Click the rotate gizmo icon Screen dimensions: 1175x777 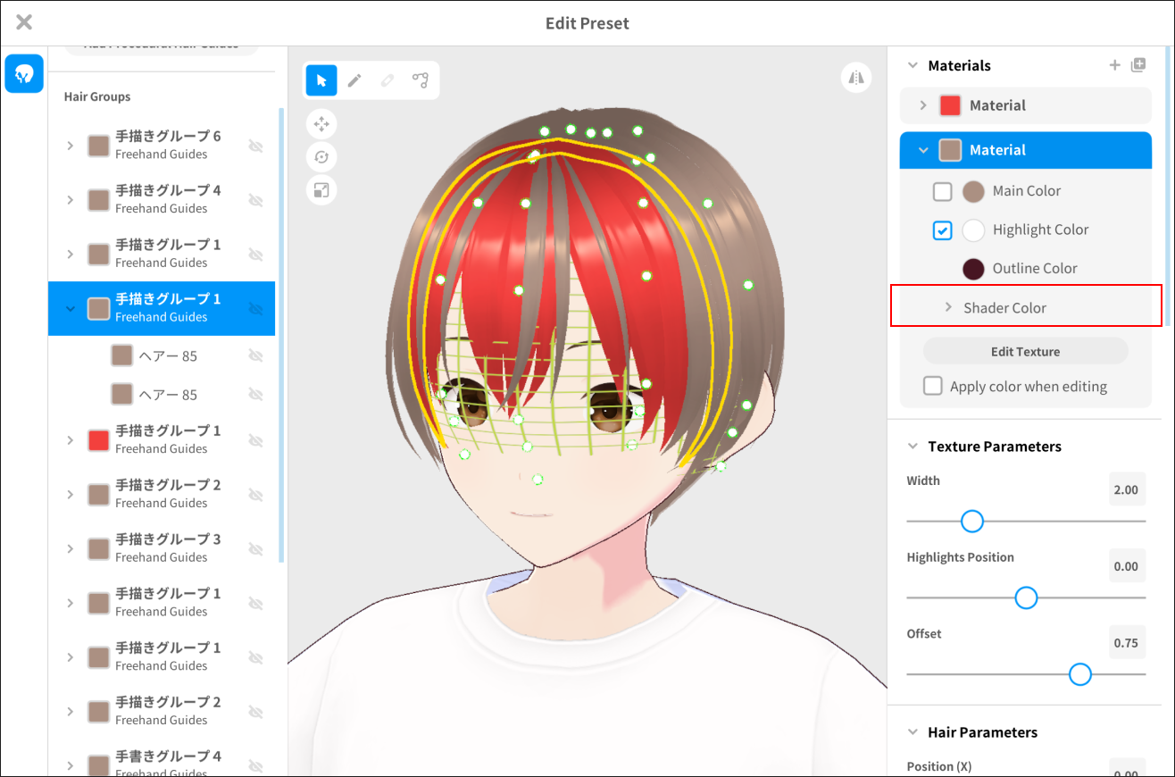click(x=321, y=156)
